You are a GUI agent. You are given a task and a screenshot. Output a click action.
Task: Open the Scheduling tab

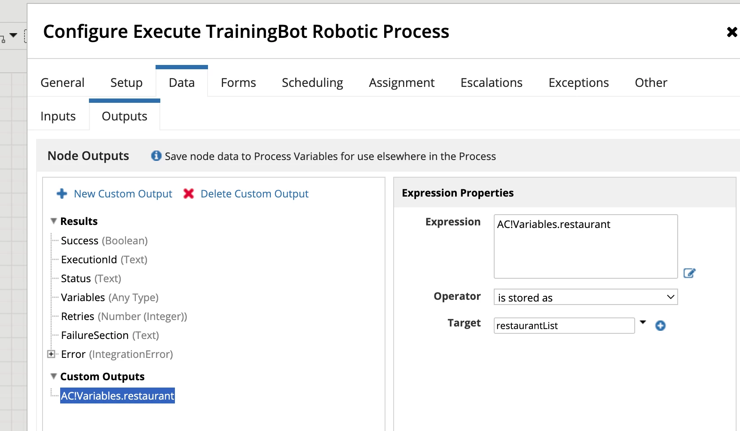pos(312,82)
